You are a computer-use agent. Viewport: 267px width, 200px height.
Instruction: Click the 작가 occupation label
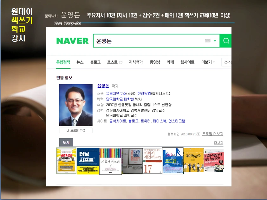[x=115, y=86]
